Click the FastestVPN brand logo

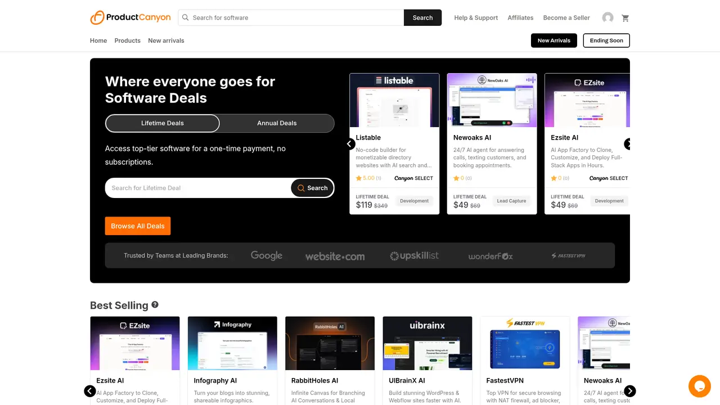coord(568,255)
